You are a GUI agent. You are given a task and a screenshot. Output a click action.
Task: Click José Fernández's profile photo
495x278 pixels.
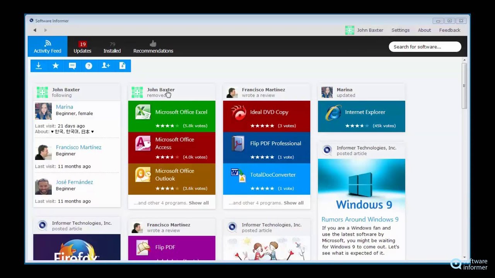(43, 186)
